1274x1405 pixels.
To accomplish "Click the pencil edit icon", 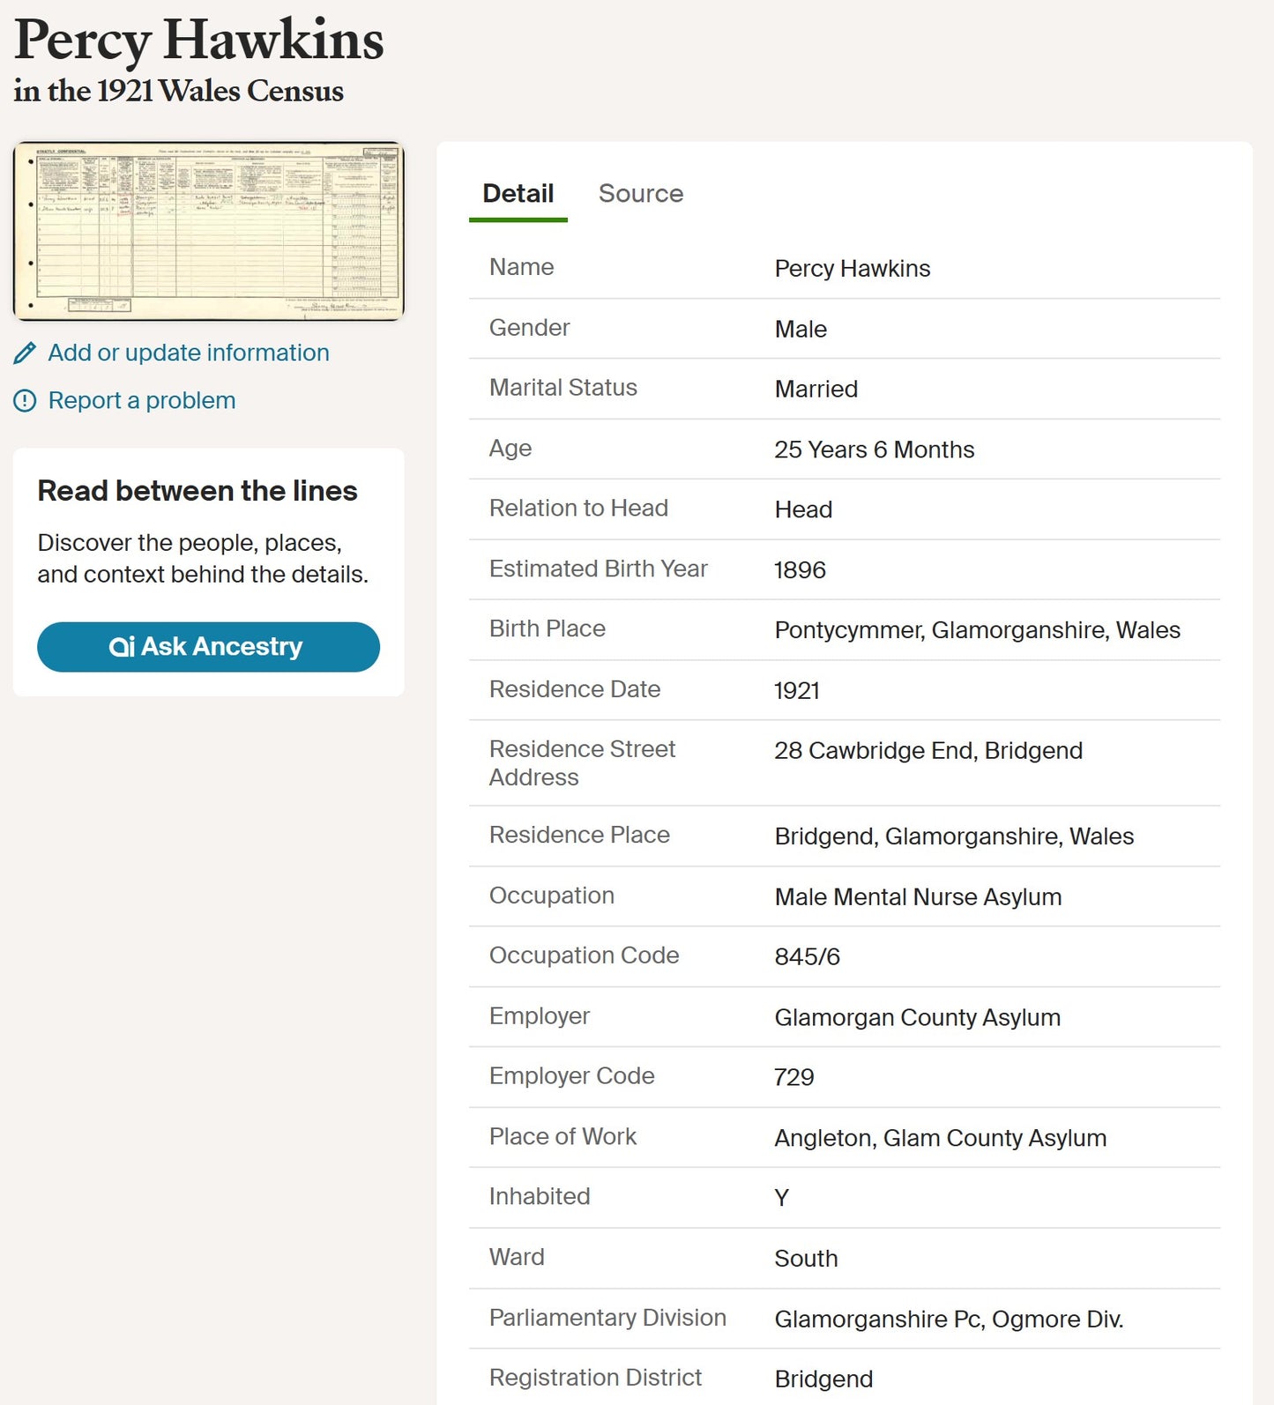I will point(25,353).
